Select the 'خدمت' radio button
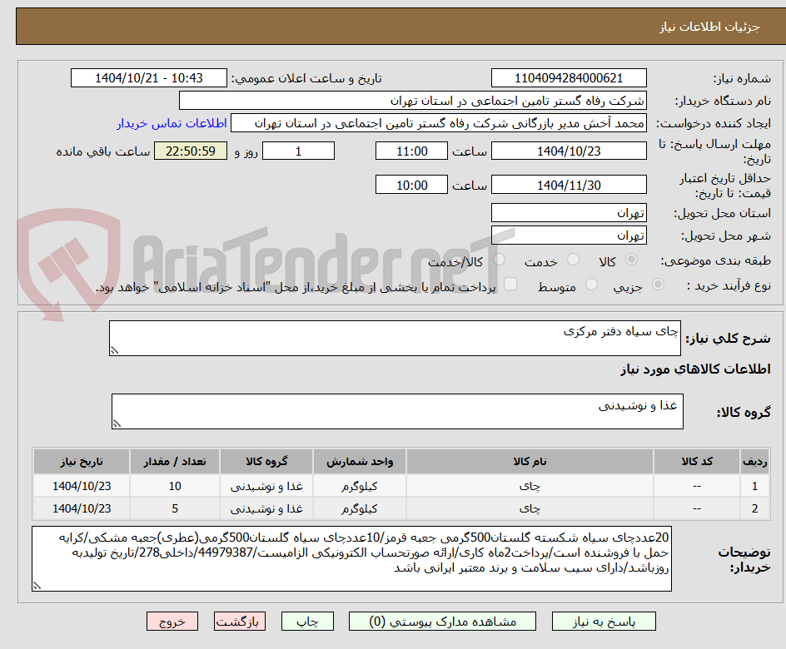This screenshot has height=649, width=786. [x=573, y=260]
